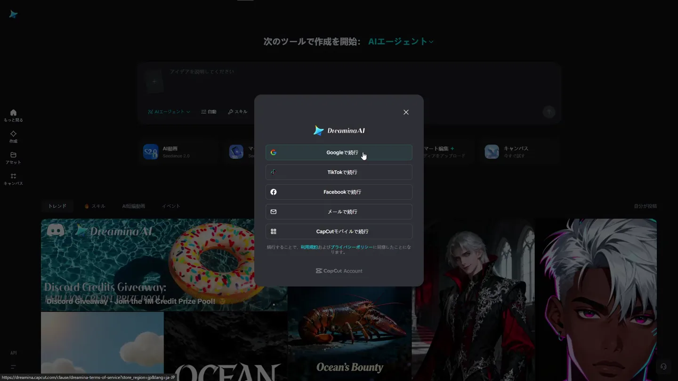Open もっと見る home icon in sidebar
The height and width of the screenshot is (381, 678).
pos(13,116)
